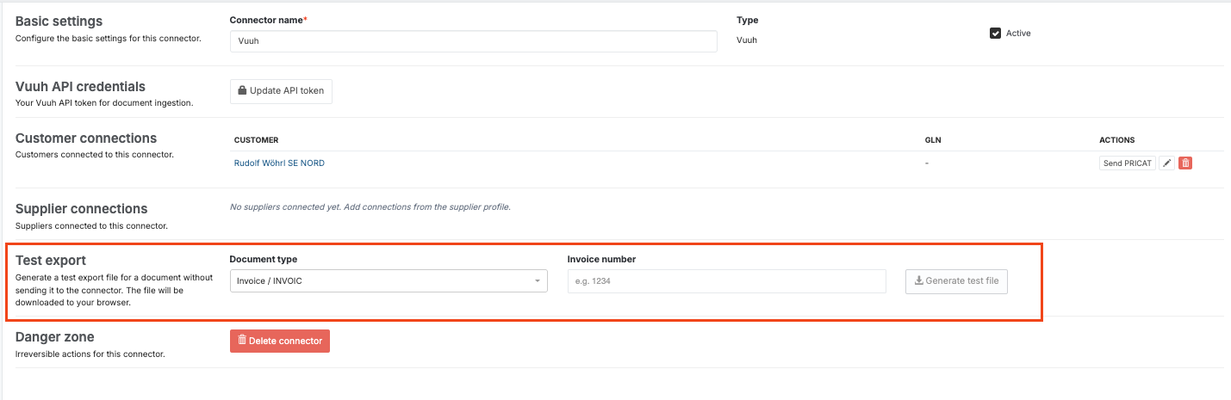Image resolution: width=1231 pixels, height=400 pixels.
Task: Click the Basic settings heading
Action: (x=59, y=22)
